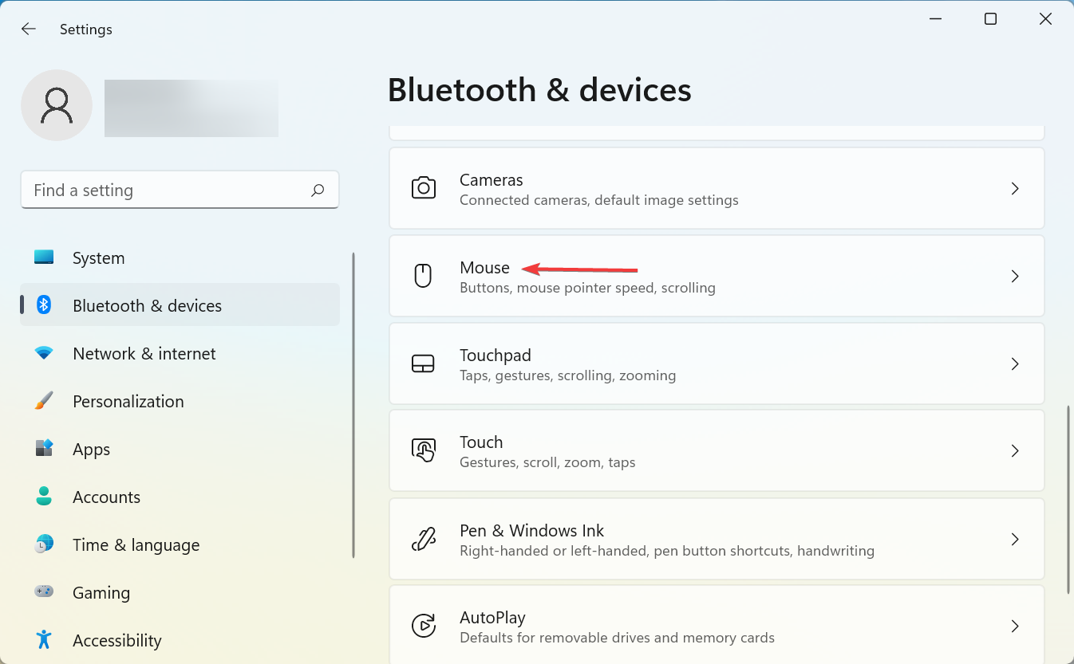Click the Cameras camera icon

(x=423, y=188)
